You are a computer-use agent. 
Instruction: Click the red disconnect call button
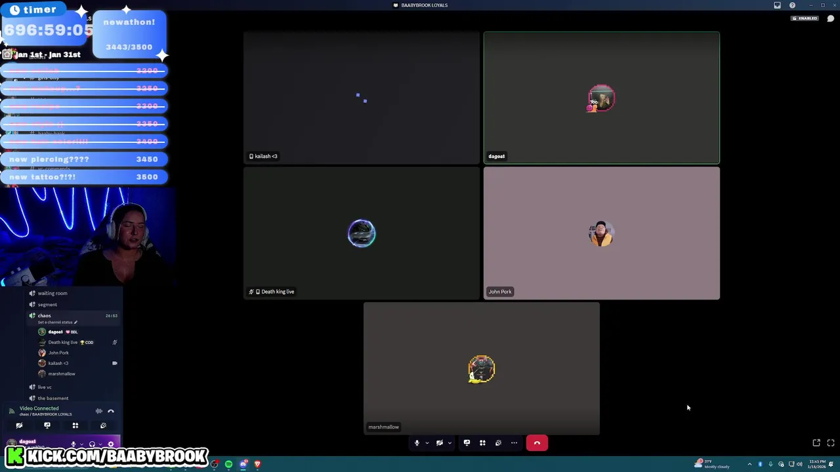537,443
